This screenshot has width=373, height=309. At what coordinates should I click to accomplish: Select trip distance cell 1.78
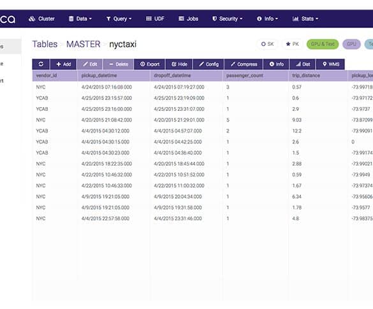pos(296,208)
